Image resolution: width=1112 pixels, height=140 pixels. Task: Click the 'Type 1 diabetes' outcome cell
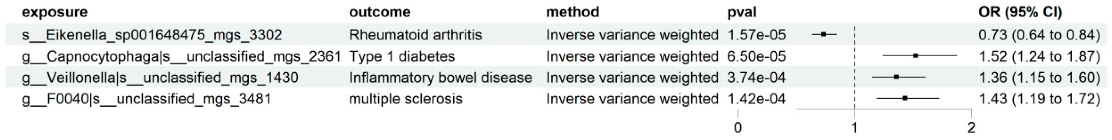(402, 56)
